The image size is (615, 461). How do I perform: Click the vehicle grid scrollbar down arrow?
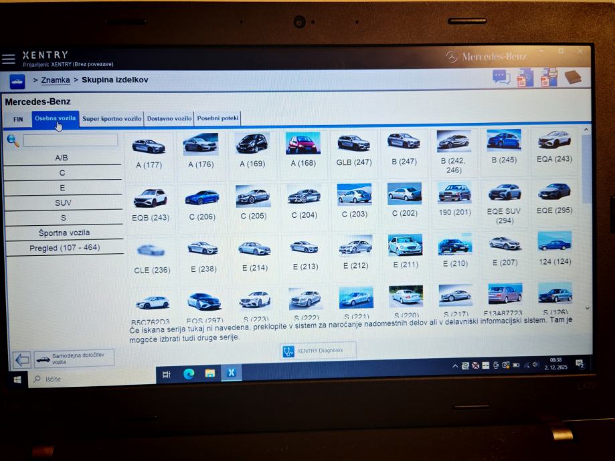coord(587,308)
